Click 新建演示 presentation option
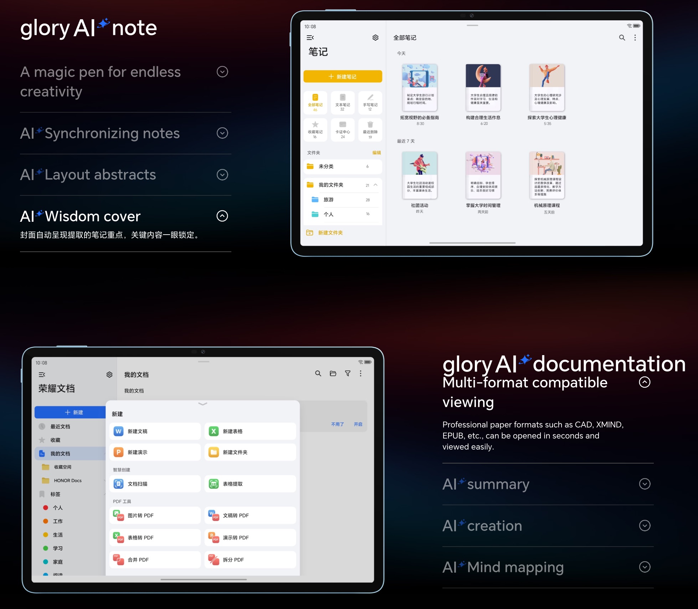This screenshot has height=609, width=698. [x=155, y=452]
